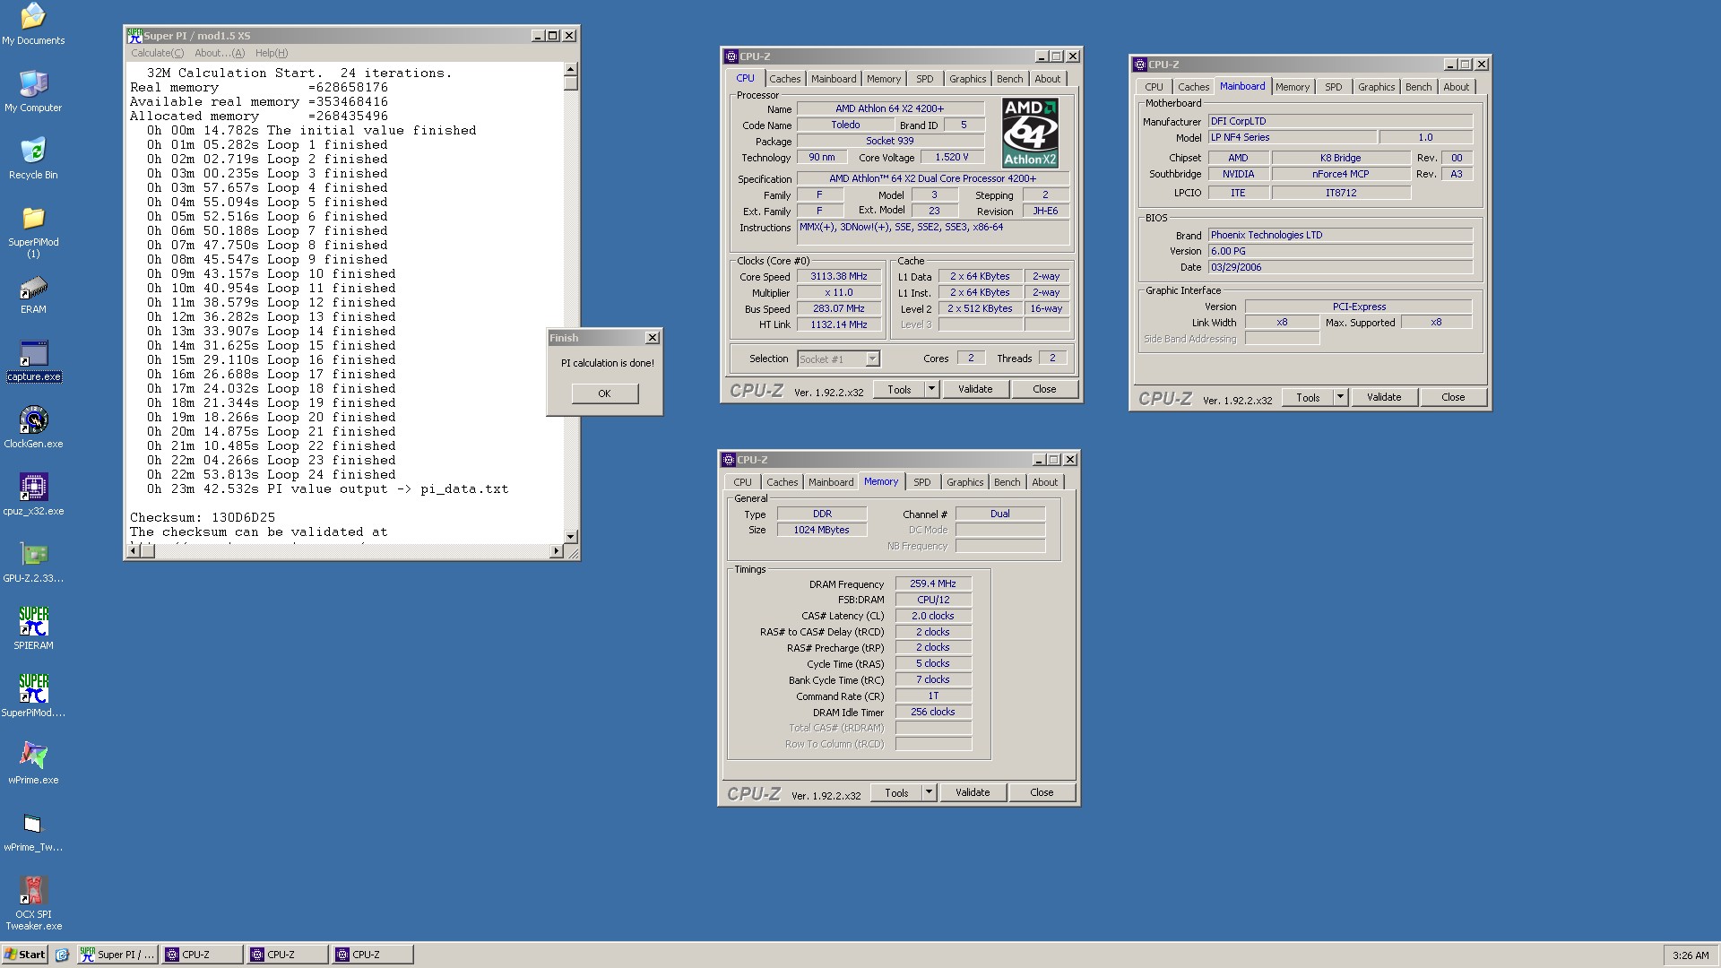
Task: Click the DRAM Frequency value 259.4 MHz
Action: [933, 583]
